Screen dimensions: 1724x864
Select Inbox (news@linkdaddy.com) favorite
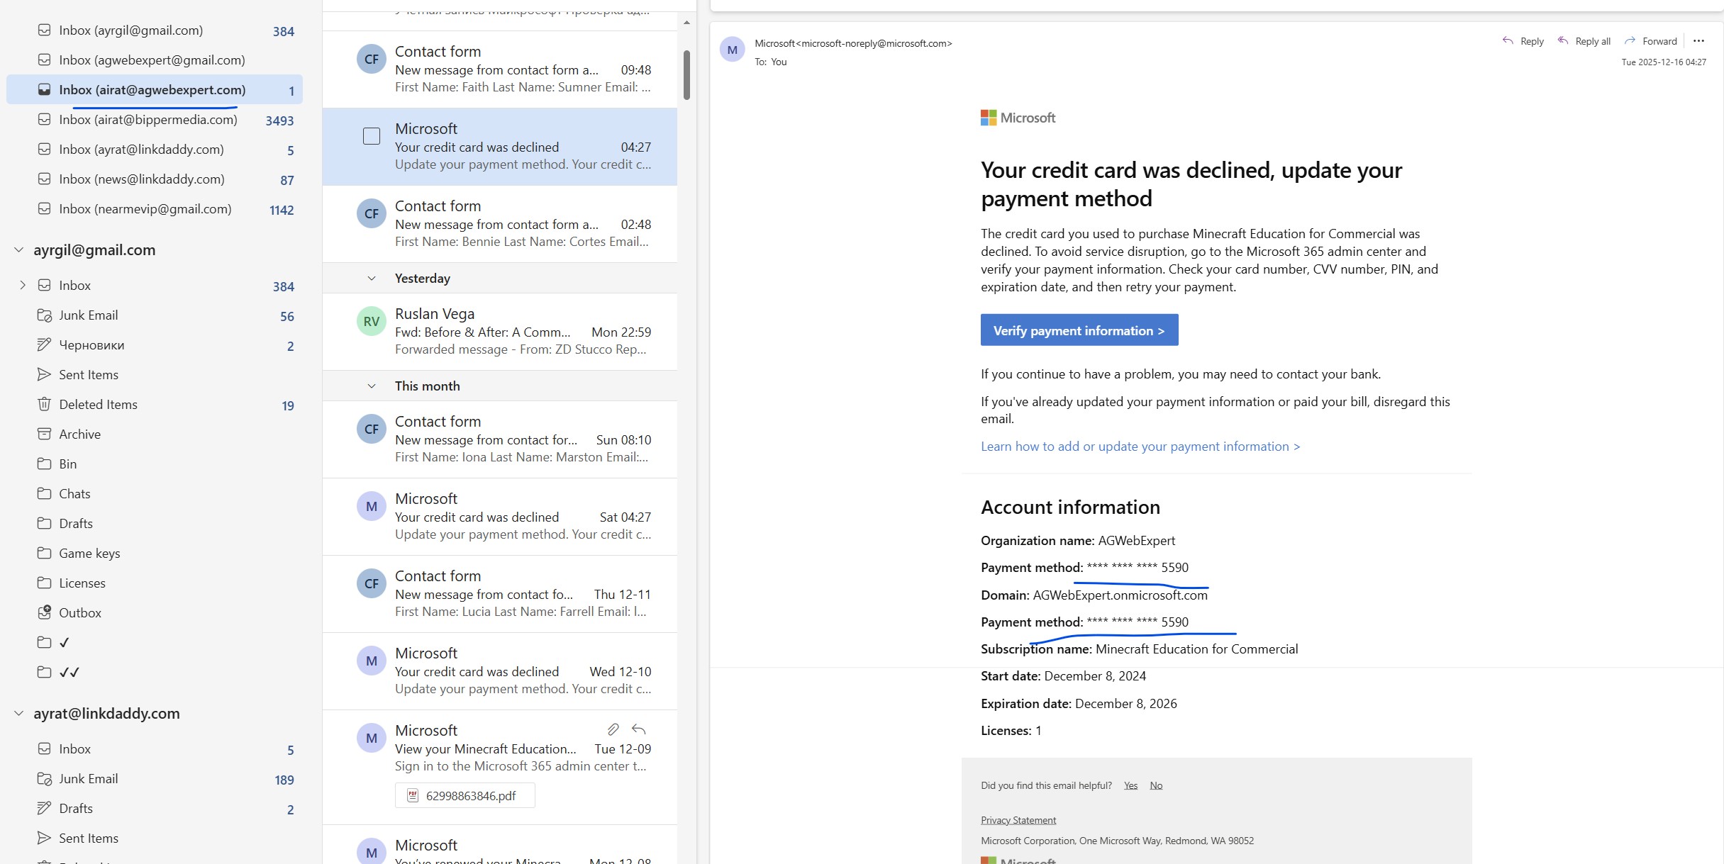pyautogui.click(x=155, y=179)
